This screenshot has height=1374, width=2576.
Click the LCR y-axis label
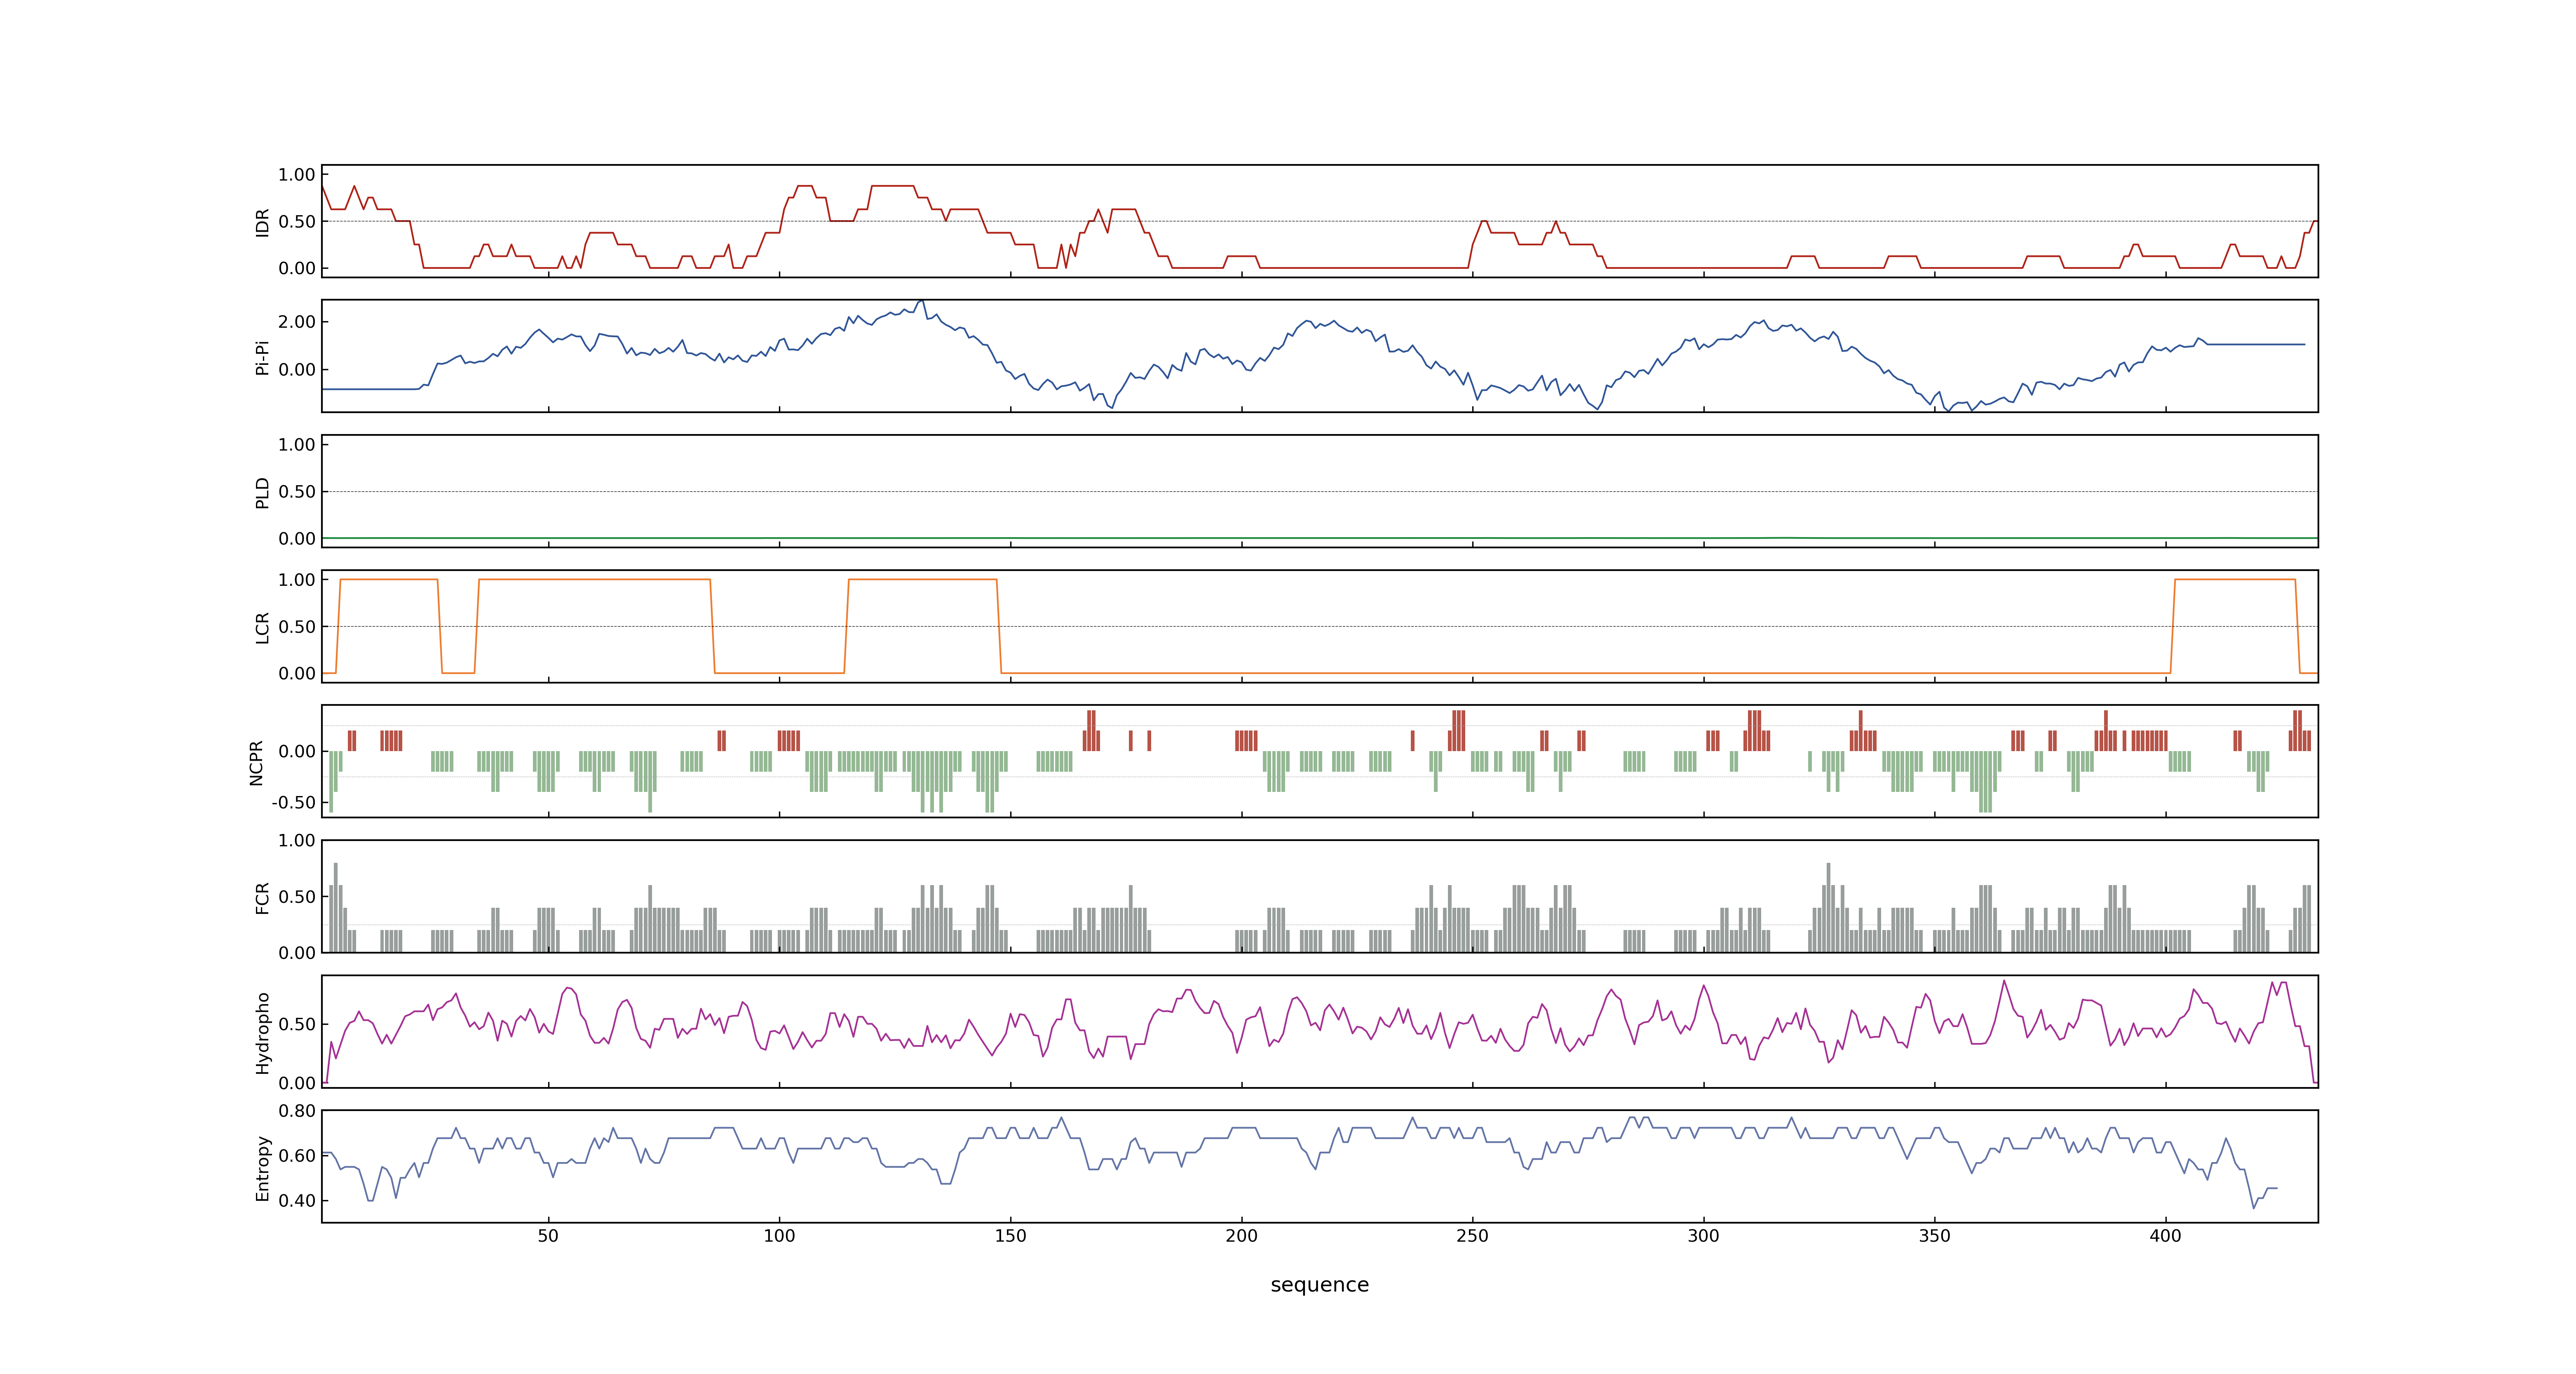pos(263,627)
